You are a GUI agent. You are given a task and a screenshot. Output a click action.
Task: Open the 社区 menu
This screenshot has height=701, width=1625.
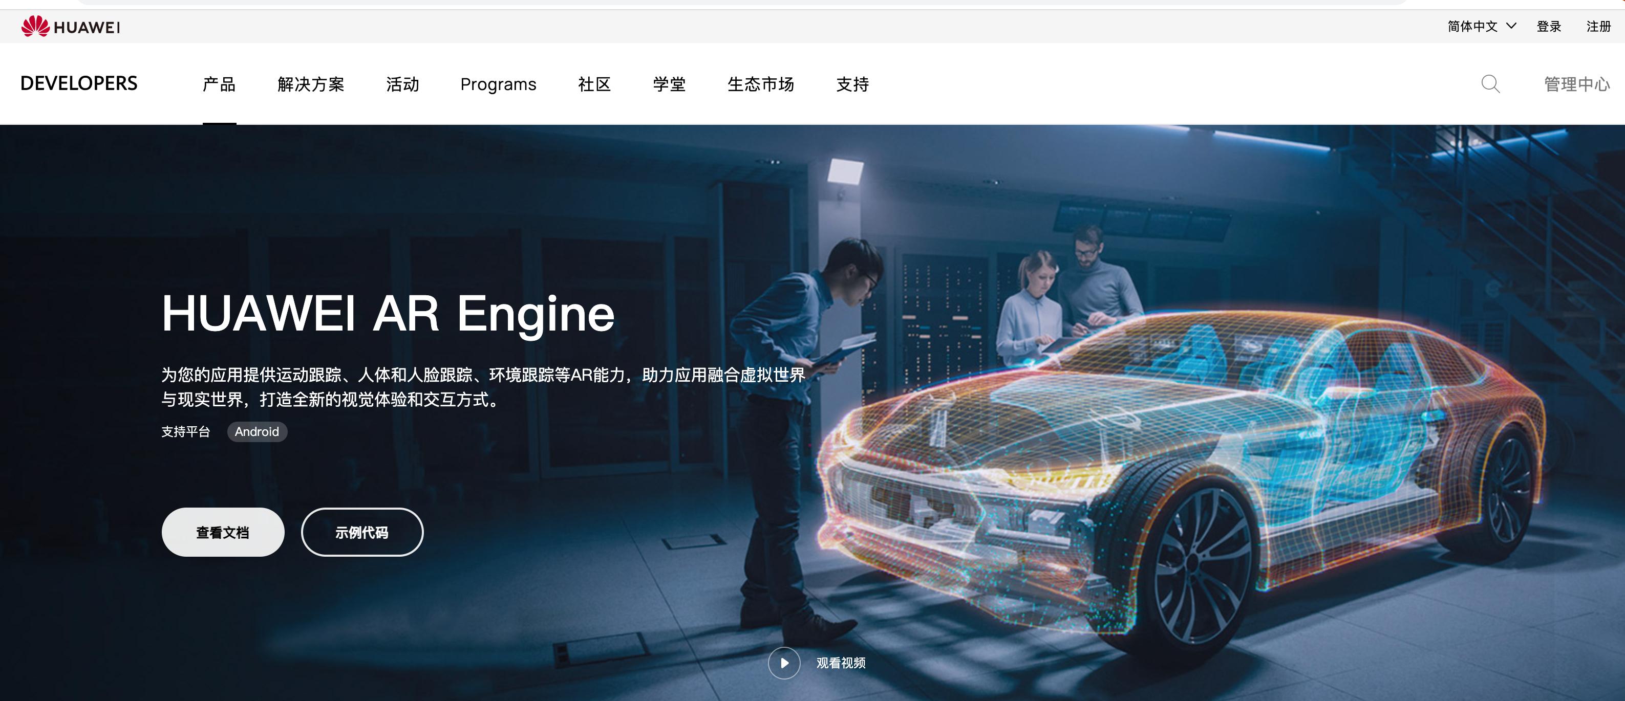pyautogui.click(x=594, y=84)
